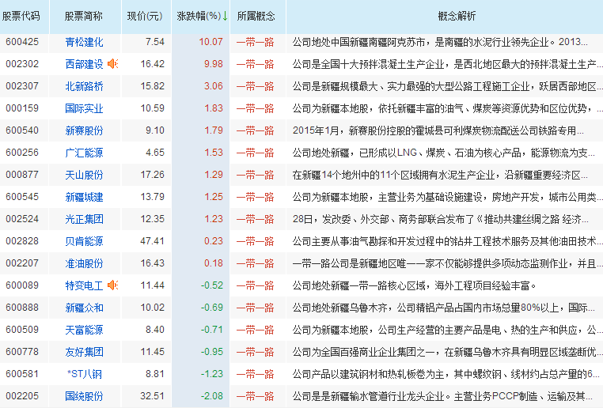This screenshot has height=408, width=603.
Task: Click 一带一路 concept in 国统股份 row
Action: [x=256, y=396]
